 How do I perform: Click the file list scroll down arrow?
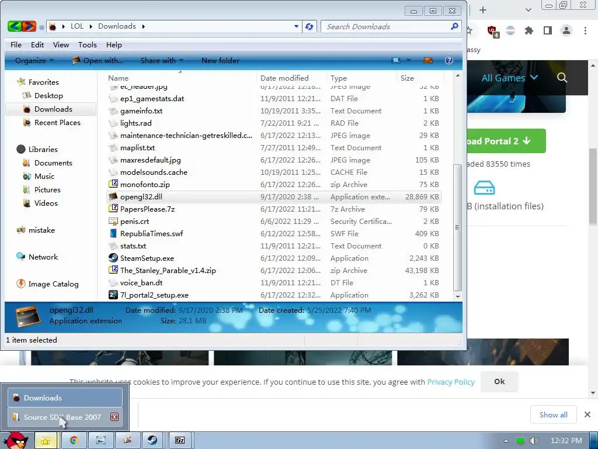458,296
